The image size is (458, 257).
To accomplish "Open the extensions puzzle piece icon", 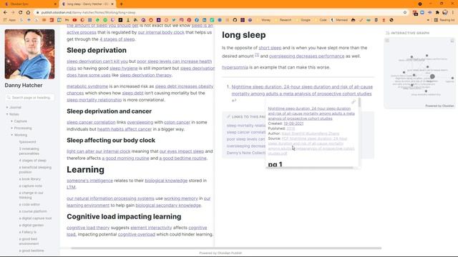I will point(437,13).
